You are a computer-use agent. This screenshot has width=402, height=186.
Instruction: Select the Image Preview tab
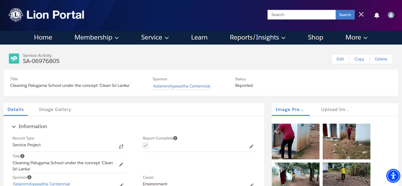(x=290, y=110)
